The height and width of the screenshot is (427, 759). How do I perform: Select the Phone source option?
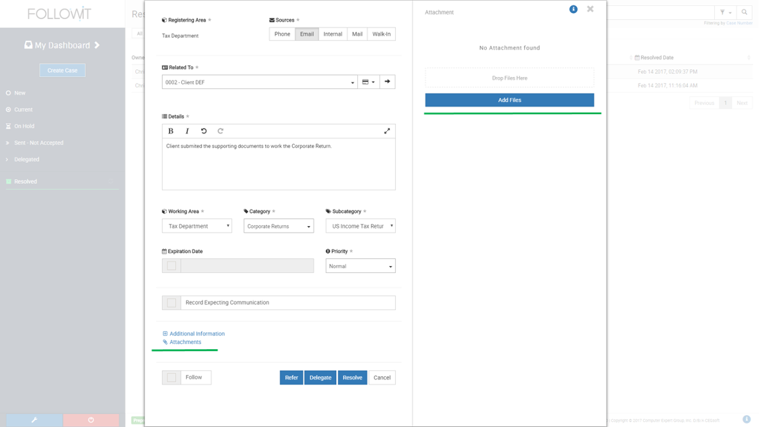pyautogui.click(x=282, y=34)
